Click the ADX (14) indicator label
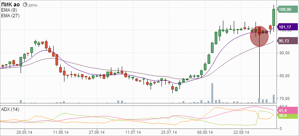Image resolution: width=299 pixels, height=136 pixels. (x=10, y=109)
